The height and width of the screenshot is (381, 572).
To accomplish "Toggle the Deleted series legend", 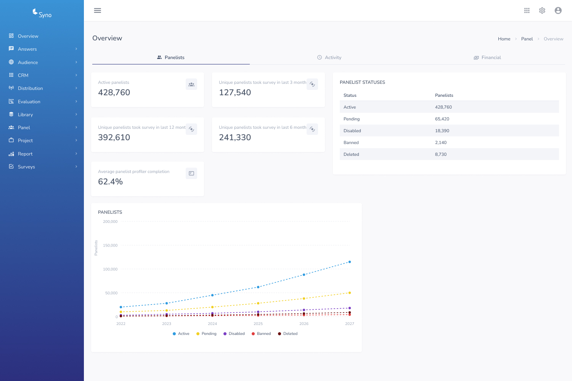I will pos(288,334).
